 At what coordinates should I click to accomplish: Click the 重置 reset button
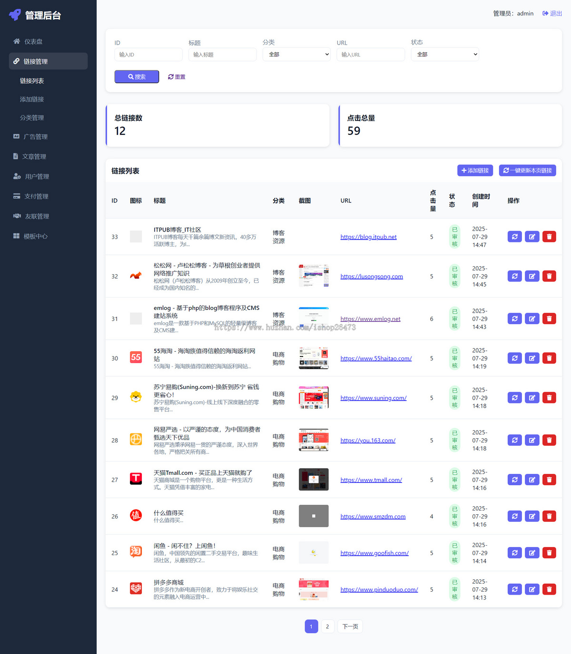pyautogui.click(x=177, y=77)
